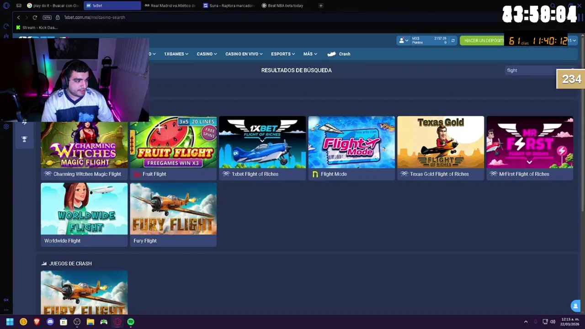Open MrFirst Flight of Riches thumbnail
Viewport: 585px width, 329px height.
coord(530,142)
